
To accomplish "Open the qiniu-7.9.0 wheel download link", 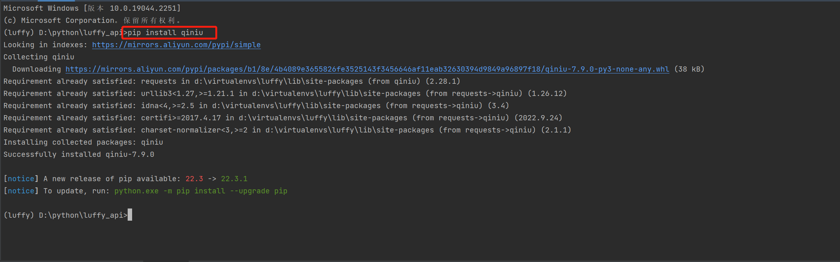I will click(367, 69).
